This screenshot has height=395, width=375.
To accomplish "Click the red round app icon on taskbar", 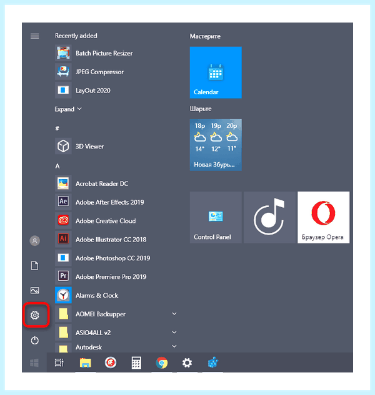I will pyautogui.click(x=111, y=363).
